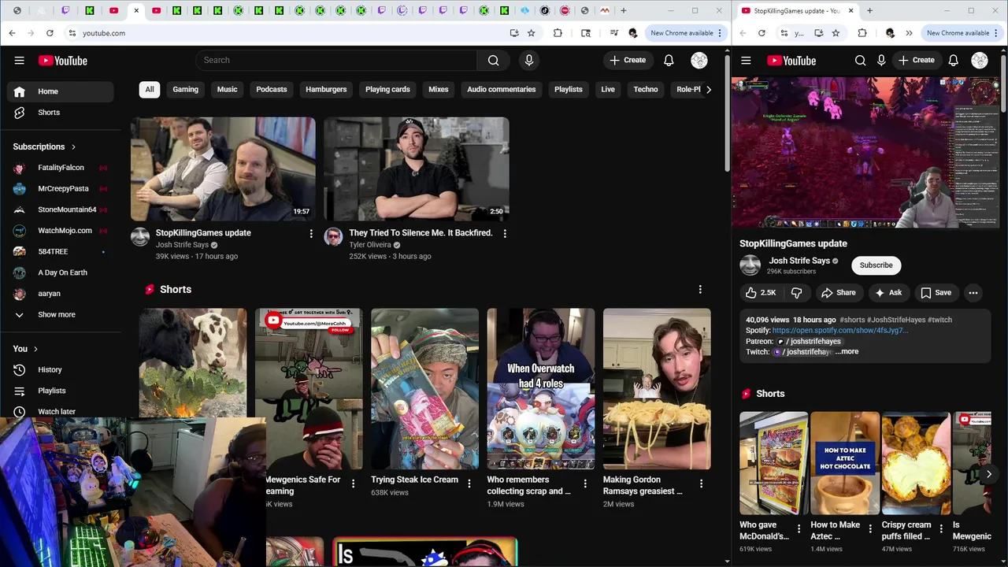Activate voice search microphone in left window
Image resolution: width=1008 pixels, height=567 pixels.
(529, 60)
